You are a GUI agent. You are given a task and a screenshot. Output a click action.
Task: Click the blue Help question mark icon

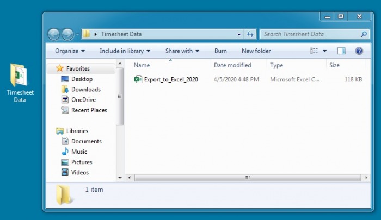pos(359,51)
